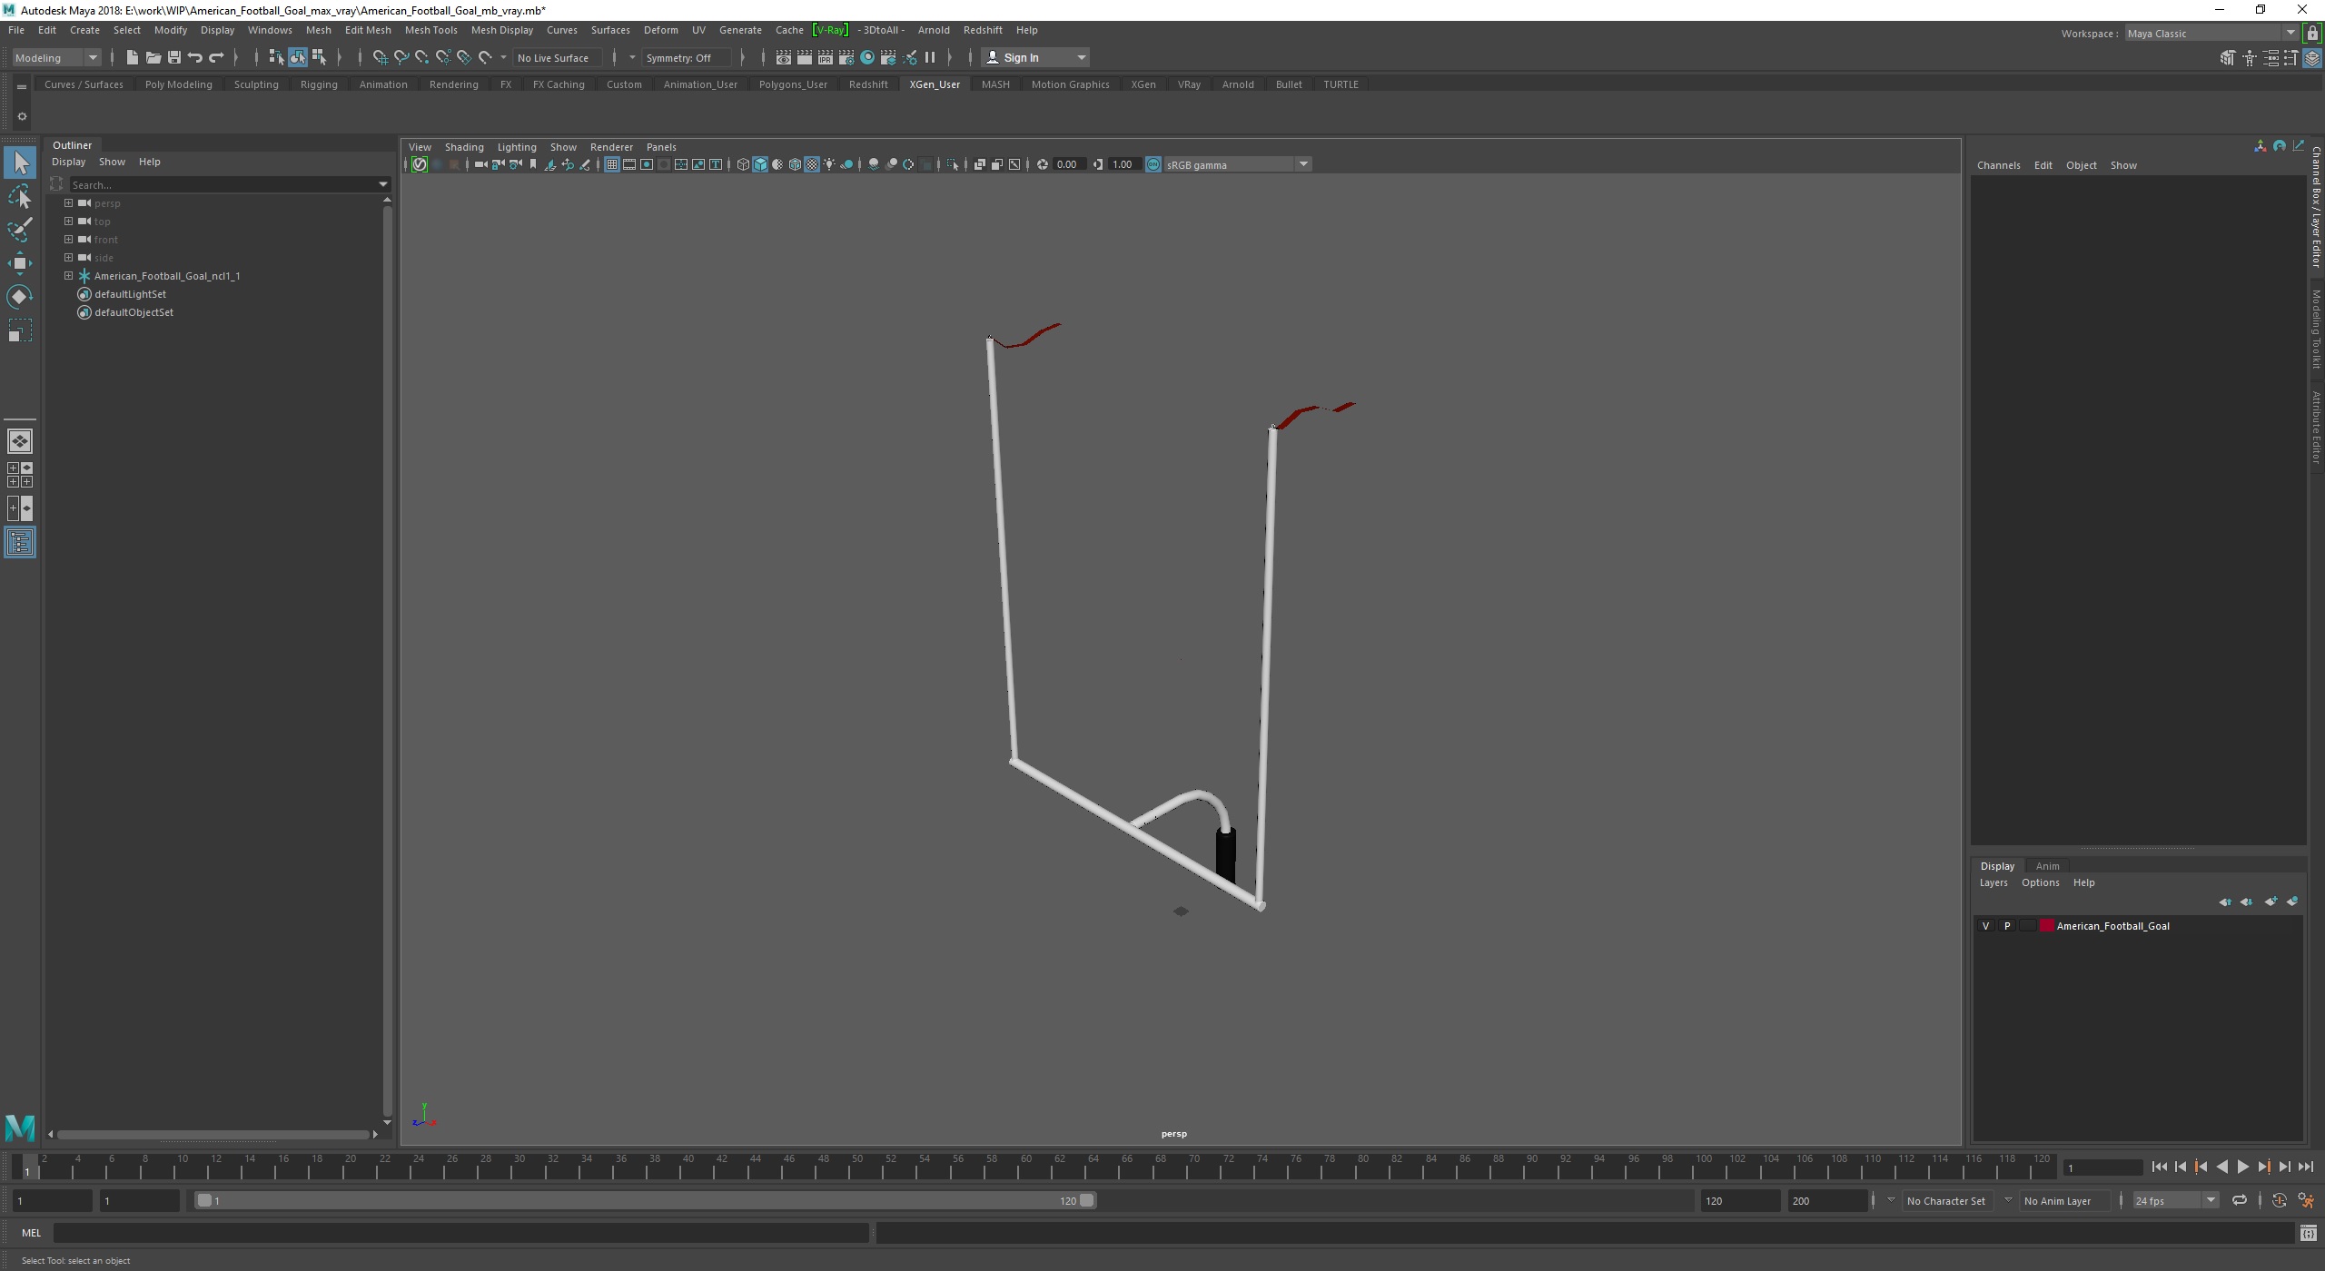The image size is (2325, 1271).
Task: Toggle the grid visibility icon
Action: [610, 164]
